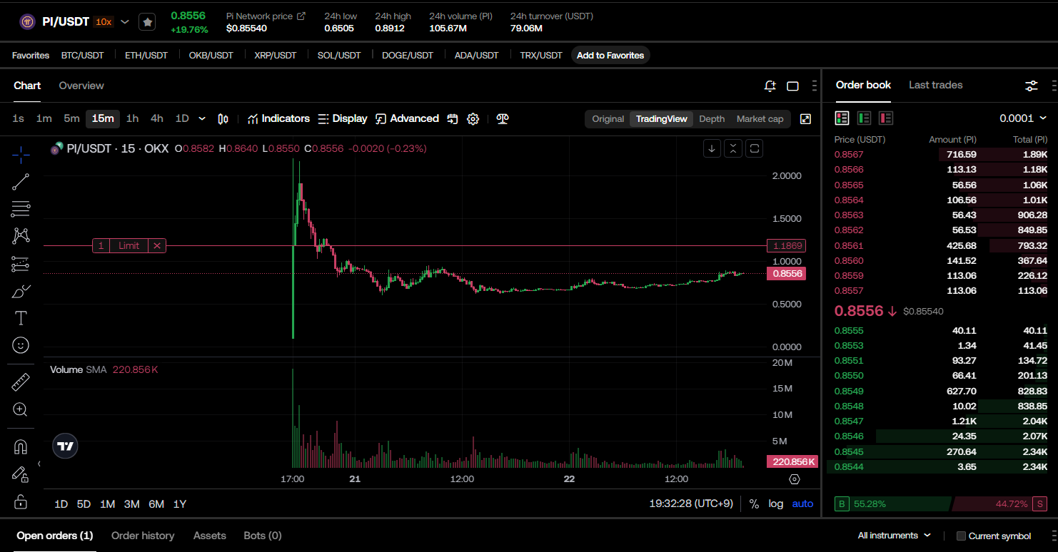Image resolution: width=1058 pixels, height=552 pixels.
Task: Add a price alert with bell icon
Action: pos(770,86)
